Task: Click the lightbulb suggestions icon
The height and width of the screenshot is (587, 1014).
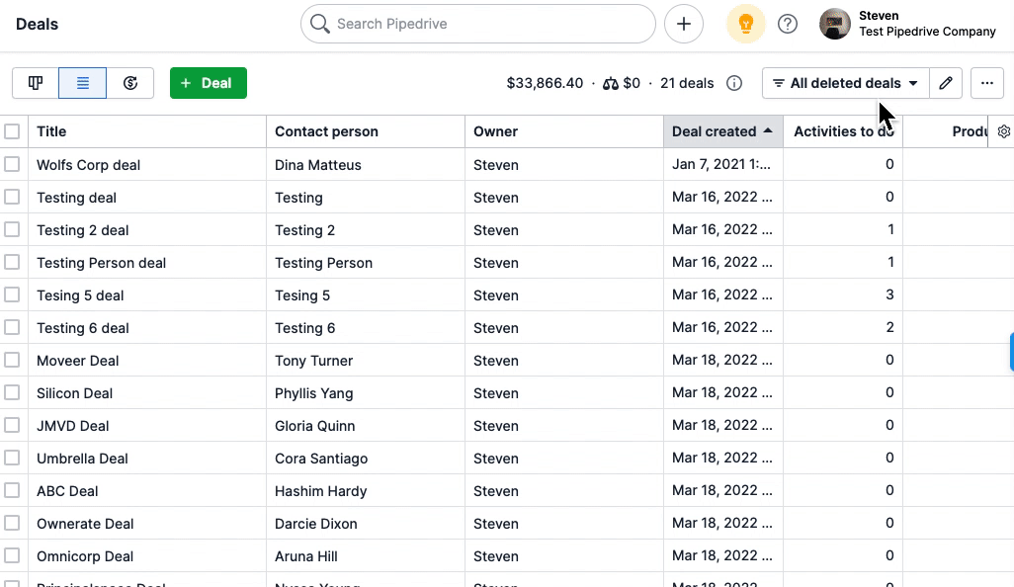Action: click(x=746, y=23)
